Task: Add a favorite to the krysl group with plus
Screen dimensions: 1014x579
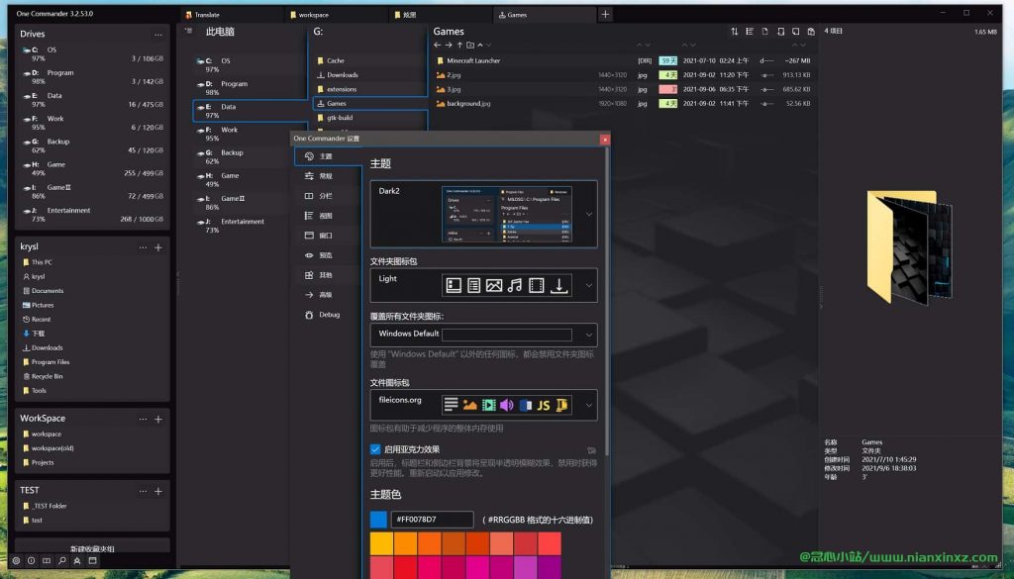Action: tap(158, 247)
